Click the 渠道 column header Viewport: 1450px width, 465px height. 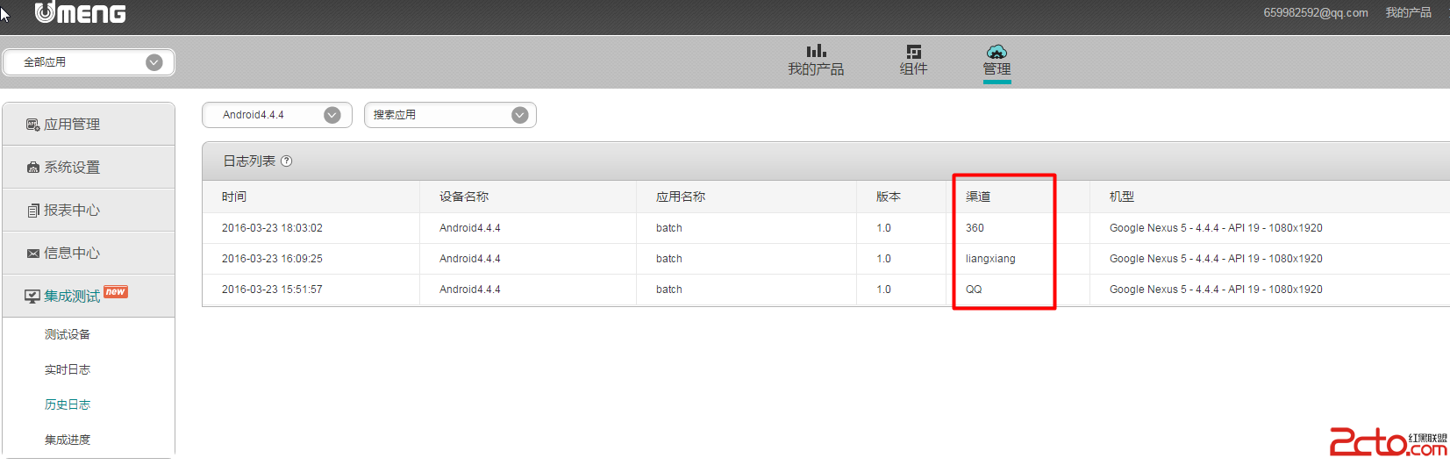coord(978,197)
